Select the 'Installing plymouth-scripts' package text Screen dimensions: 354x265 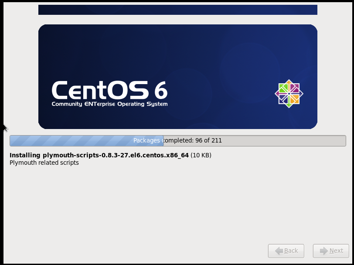[x=99, y=155]
